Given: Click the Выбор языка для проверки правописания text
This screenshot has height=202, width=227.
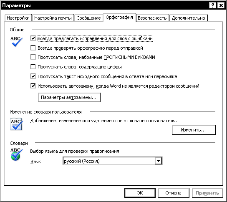Looking at the screenshot, I should (75, 151).
